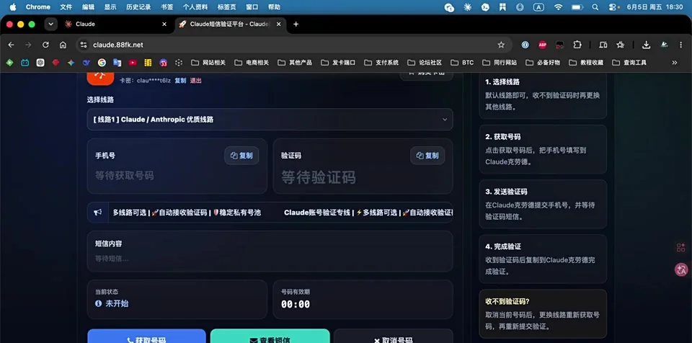Open Spotlight search in menu bar
This screenshot has width=692, height=343.
click(x=595, y=7)
